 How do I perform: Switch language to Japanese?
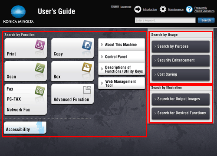pyautogui.click(x=126, y=7)
